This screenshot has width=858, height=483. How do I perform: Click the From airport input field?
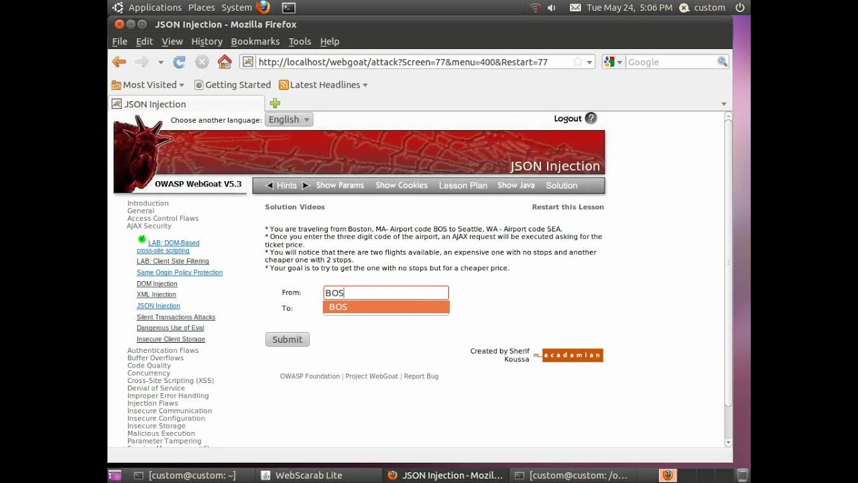[x=386, y=292]
